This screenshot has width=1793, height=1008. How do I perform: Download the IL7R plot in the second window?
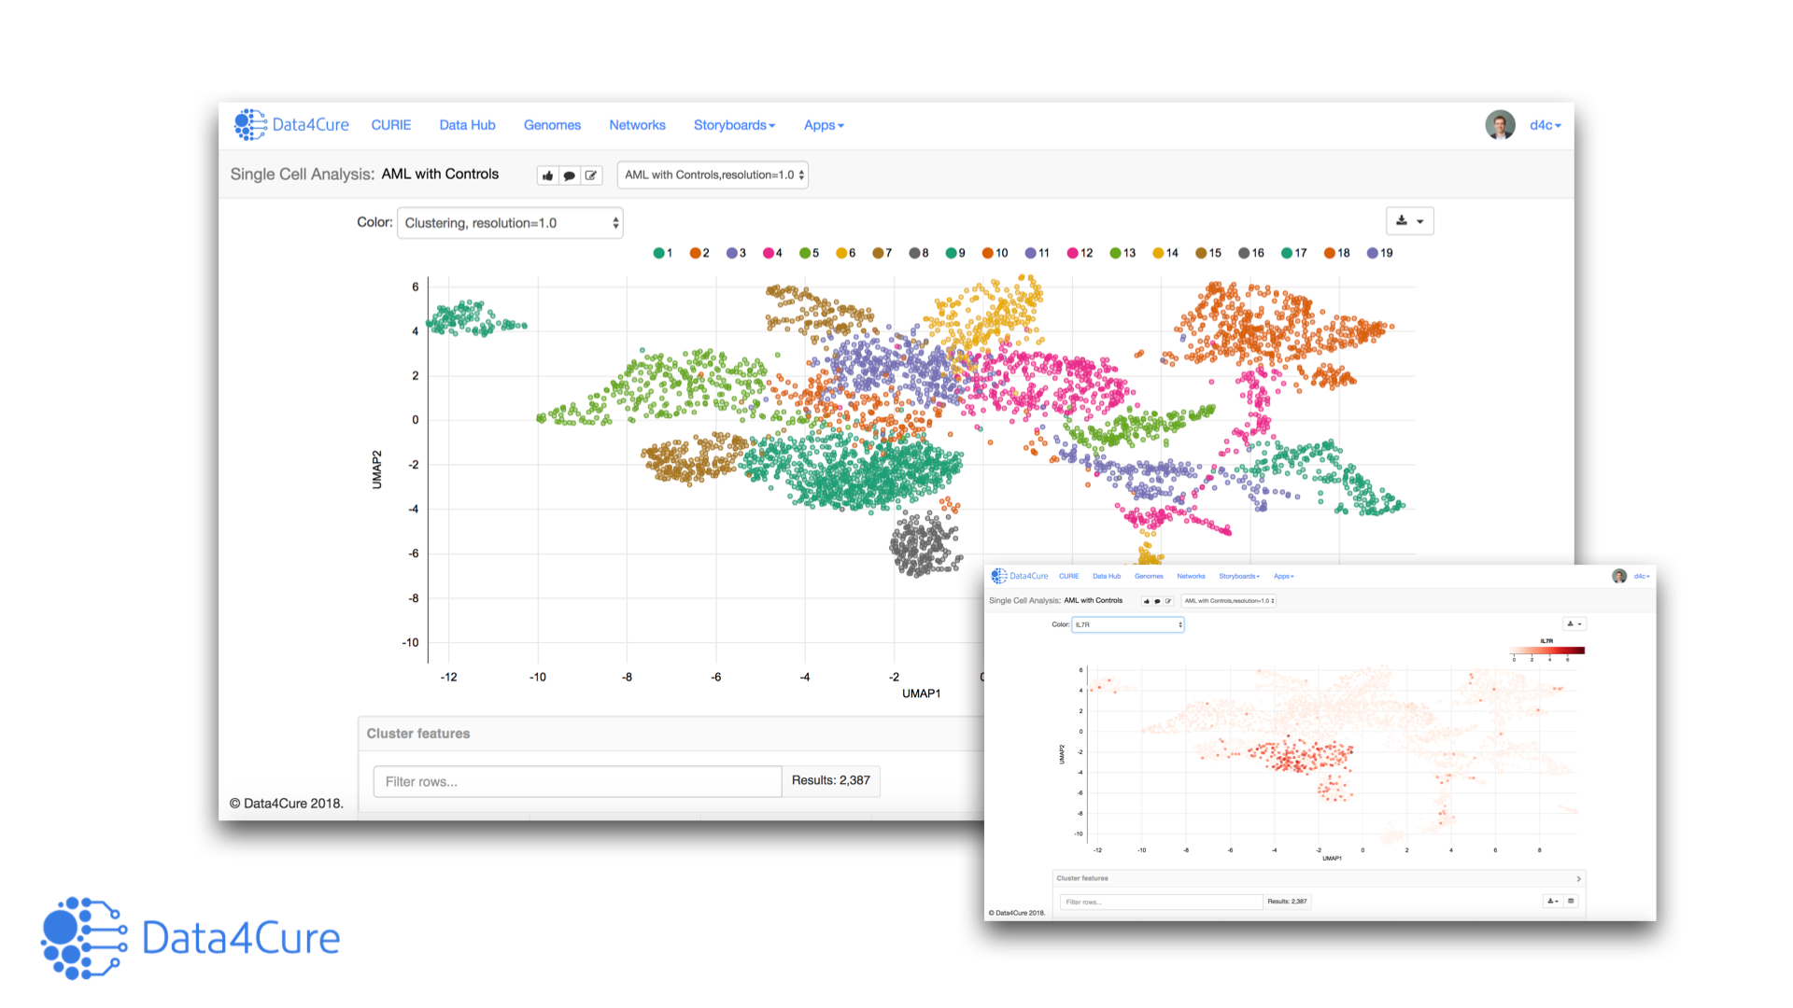point(1572,623)
